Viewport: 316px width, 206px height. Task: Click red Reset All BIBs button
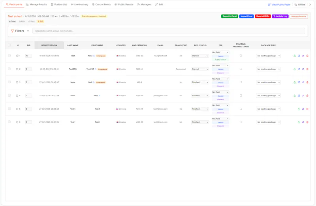click(263, 16)
